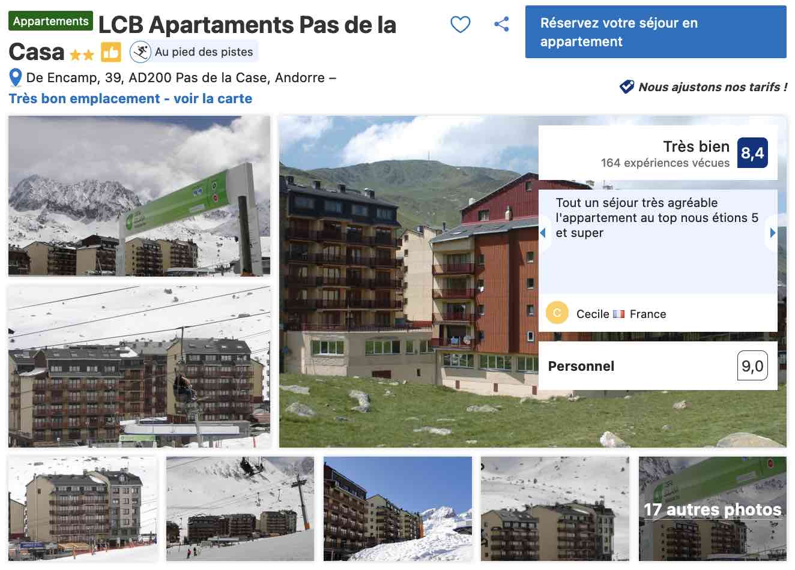
Task: Click the share icon
Action: (x=501, y=25)
